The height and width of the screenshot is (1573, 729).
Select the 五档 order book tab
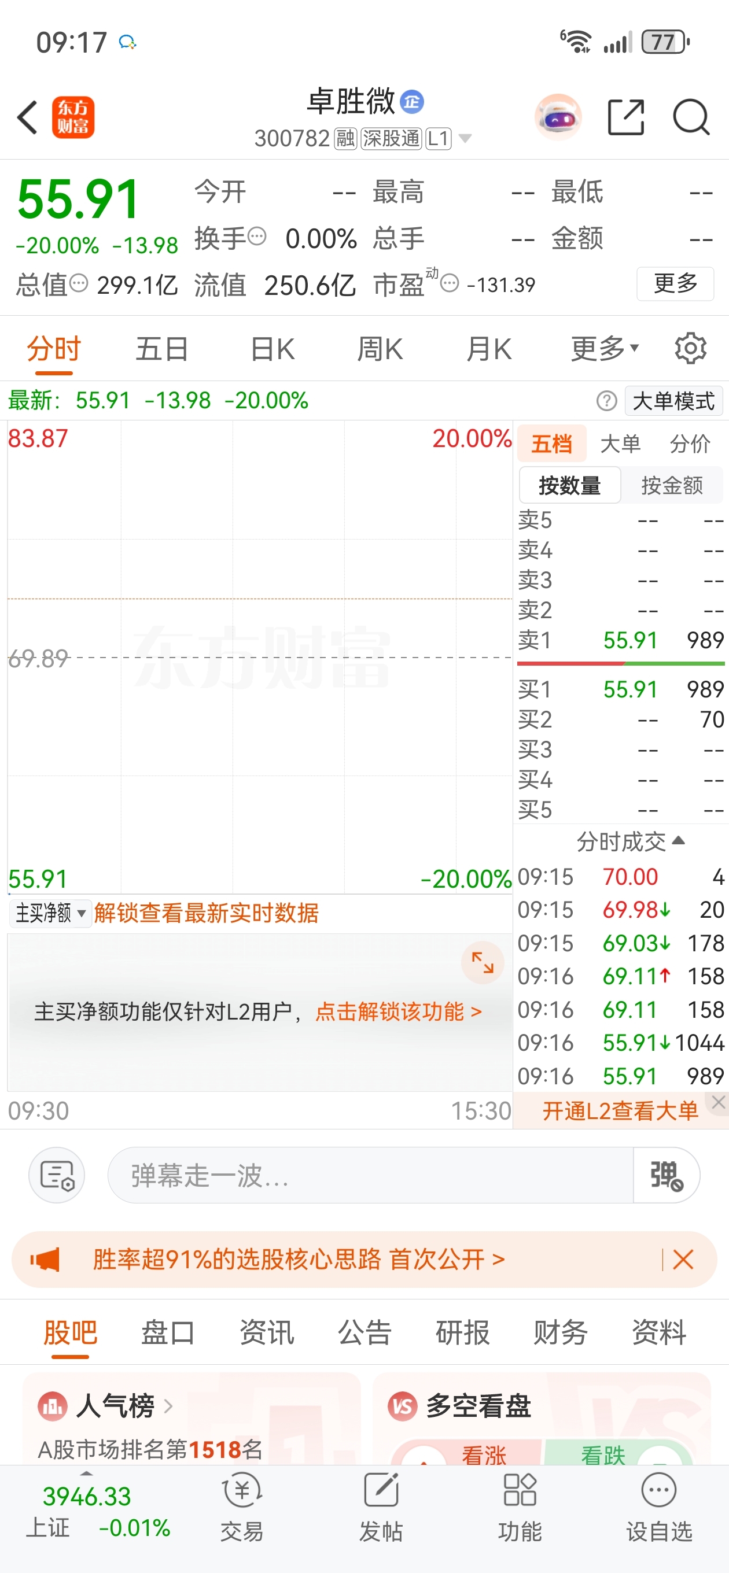pyautogui.click(x=552, y=444)
